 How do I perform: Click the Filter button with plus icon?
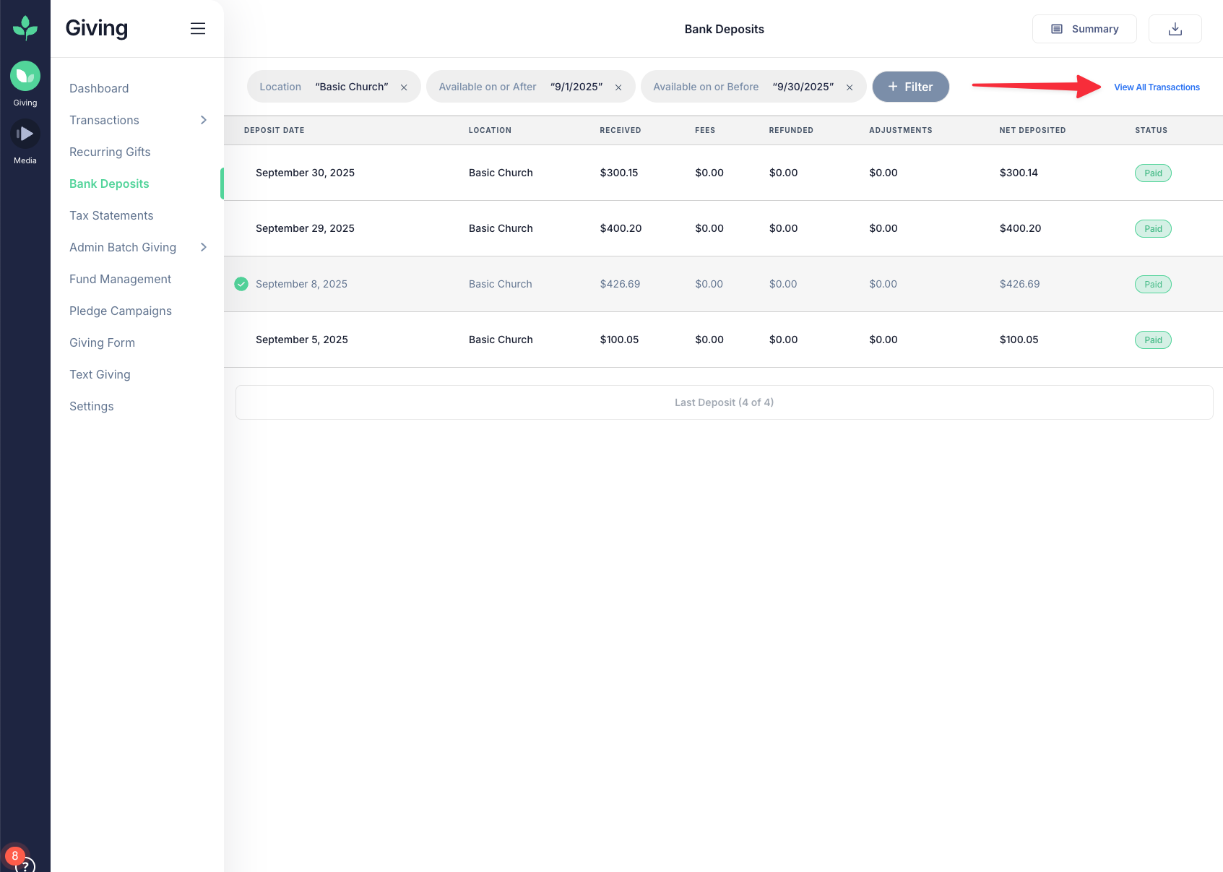coord(910,87)
